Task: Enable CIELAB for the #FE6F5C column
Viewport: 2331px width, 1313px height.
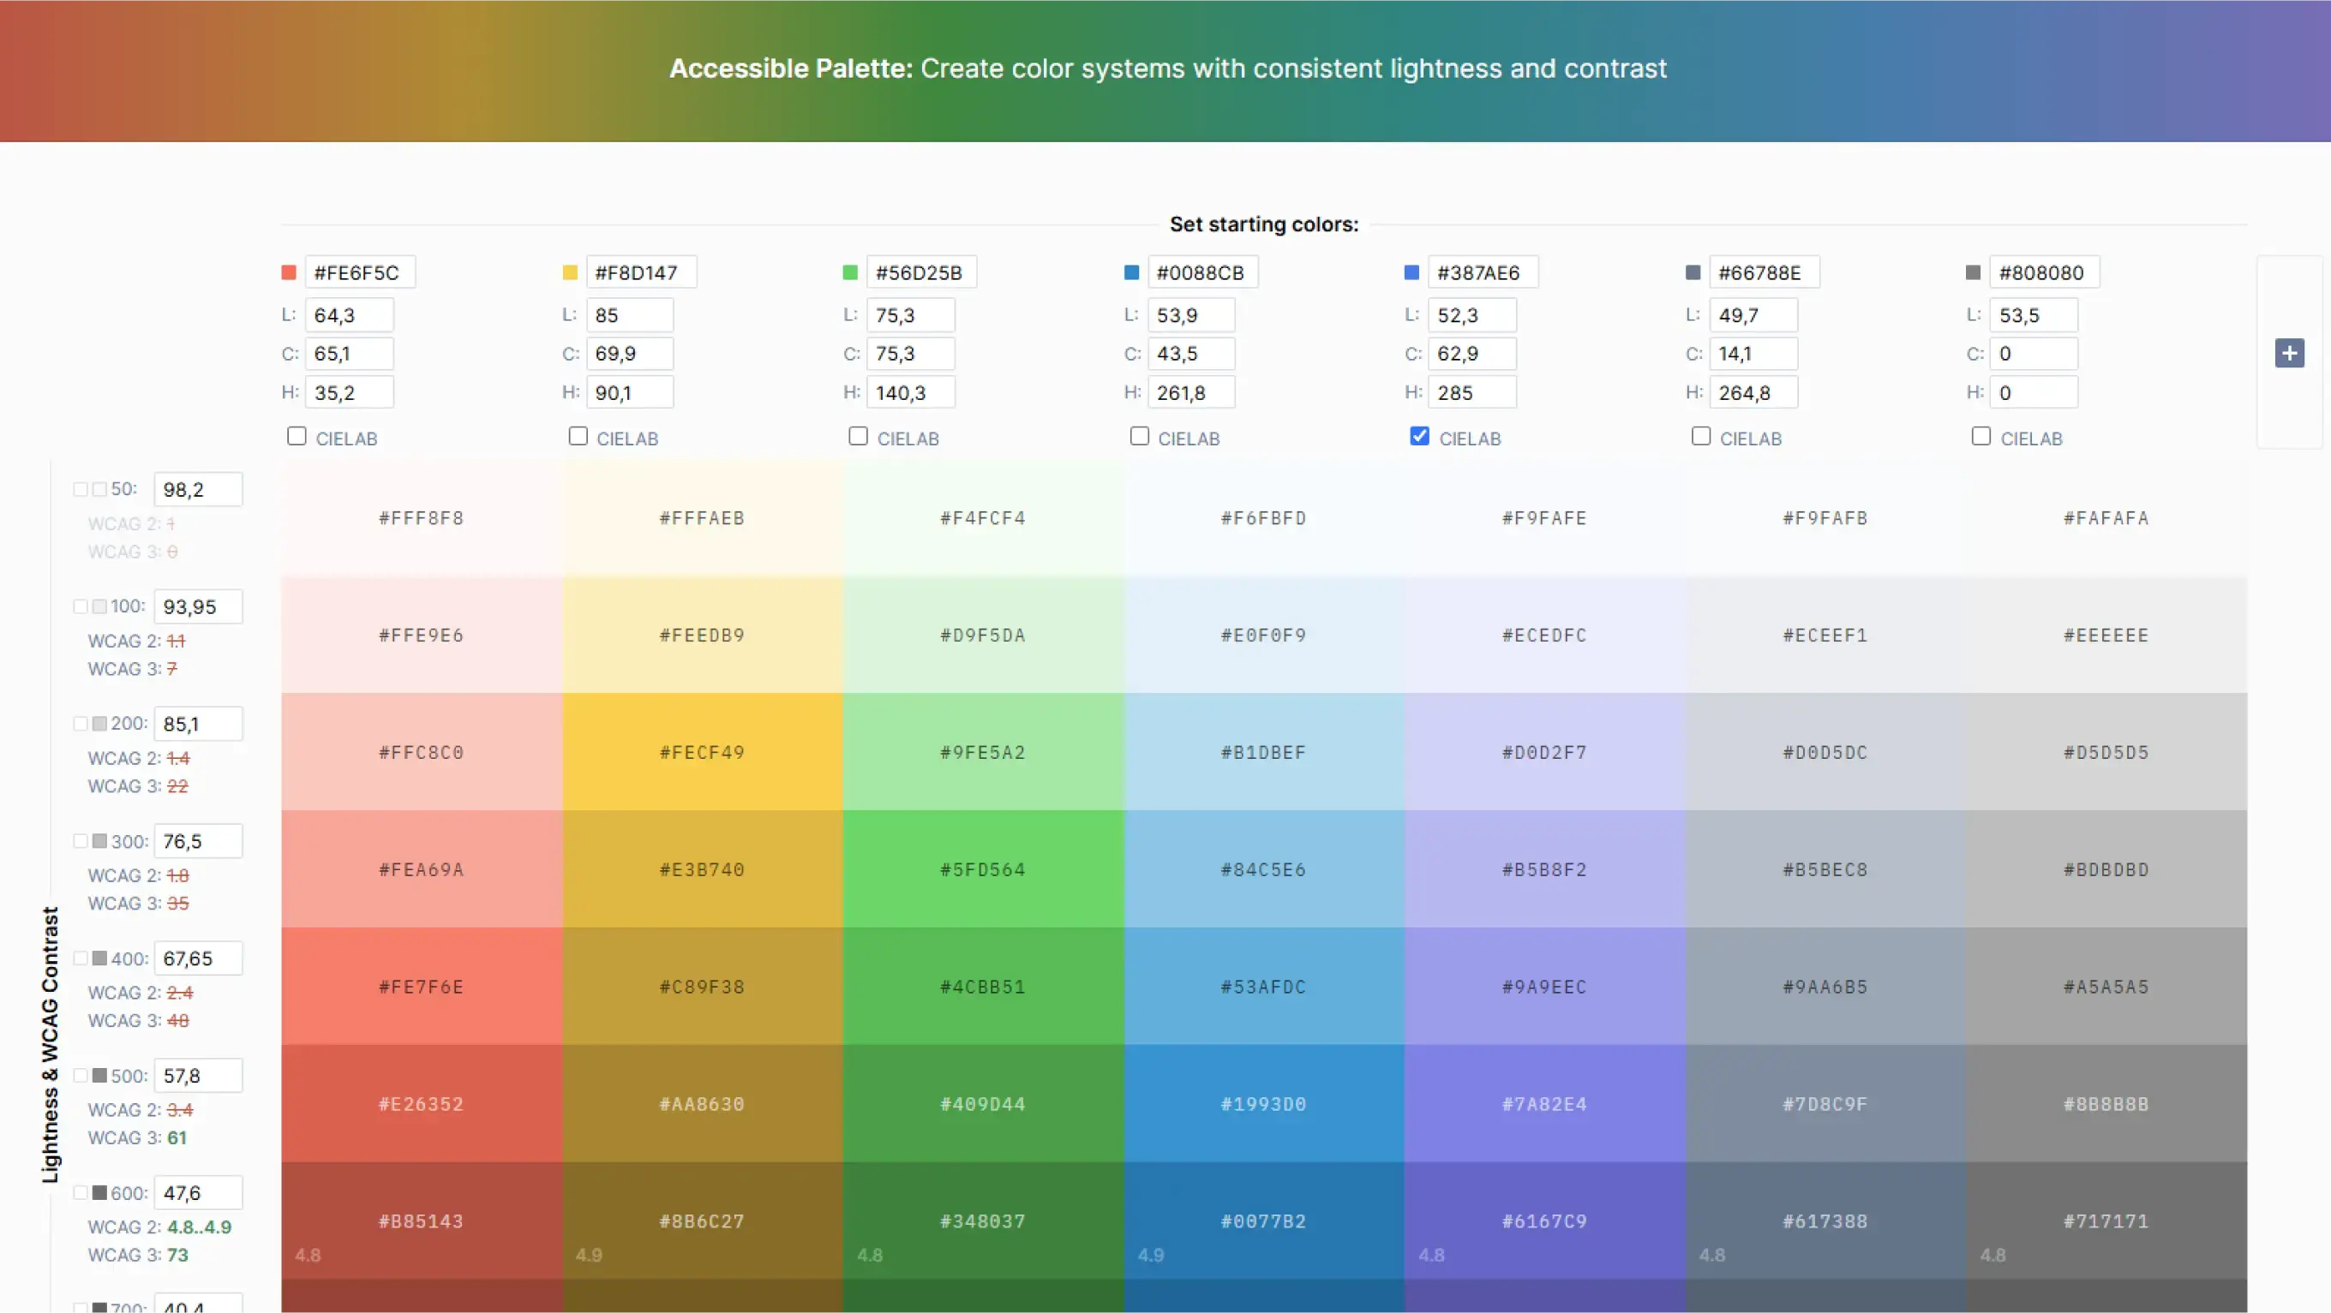Action: point(297,437)
